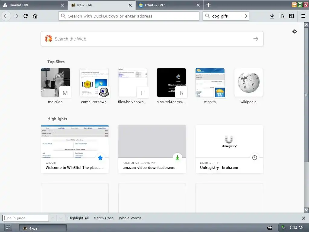The image size is (309, 232).
Task: Open a new tab with plus button
Action: coord(209,5)
